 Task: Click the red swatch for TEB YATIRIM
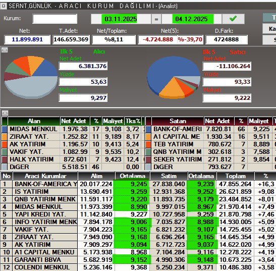coord(148,144)
